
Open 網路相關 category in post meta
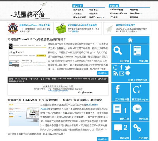pos(102,79)
